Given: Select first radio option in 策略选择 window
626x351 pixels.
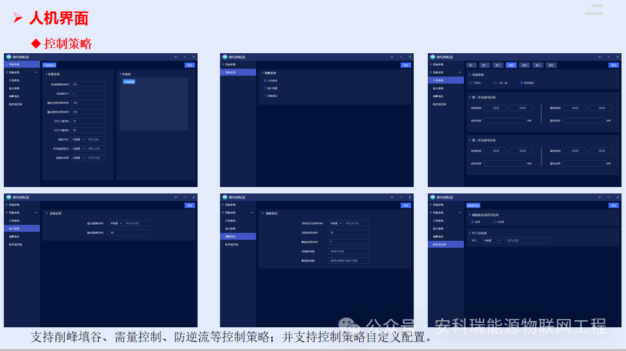Looking at the screenshot, I should coord(265,81).
